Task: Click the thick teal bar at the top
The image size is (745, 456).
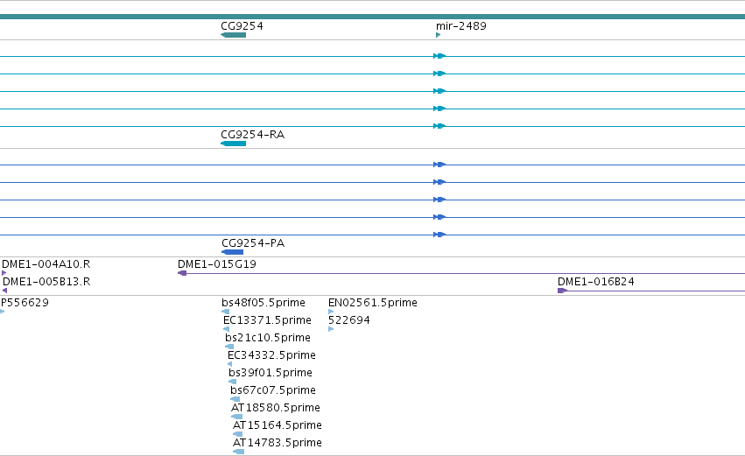Action: [373, 17]
